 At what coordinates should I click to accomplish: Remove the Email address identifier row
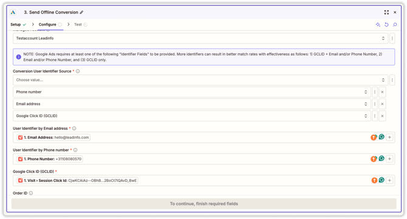(382, 104)
